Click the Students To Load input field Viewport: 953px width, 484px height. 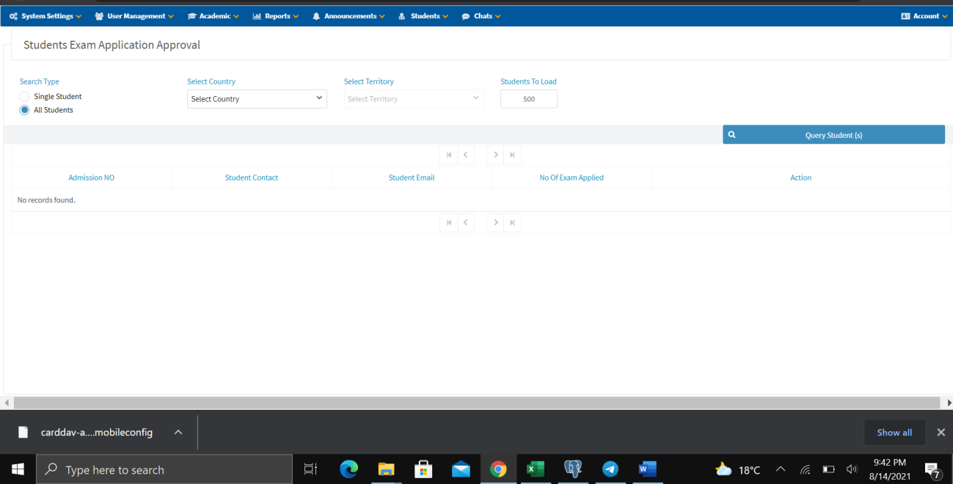528,99
